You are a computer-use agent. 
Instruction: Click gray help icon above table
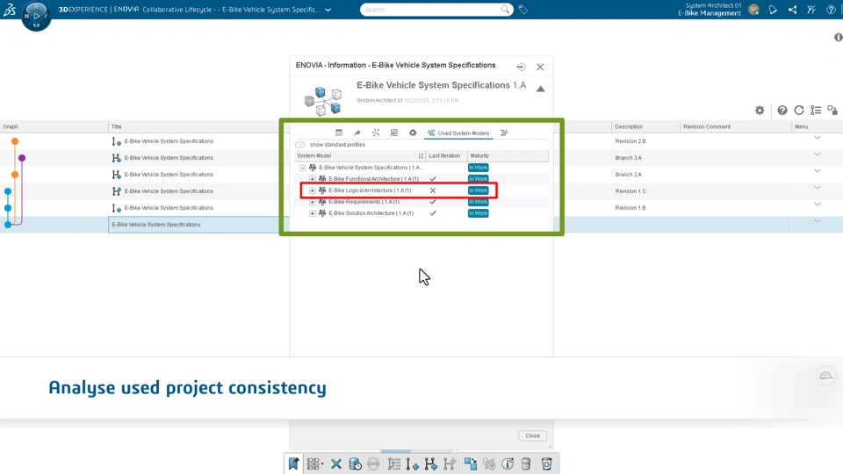point(782,111)
